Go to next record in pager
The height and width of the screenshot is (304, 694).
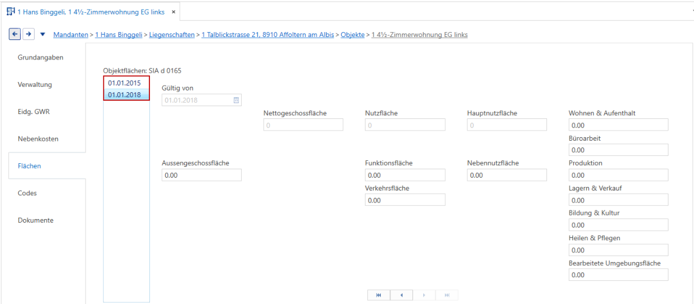click(424, 295)
